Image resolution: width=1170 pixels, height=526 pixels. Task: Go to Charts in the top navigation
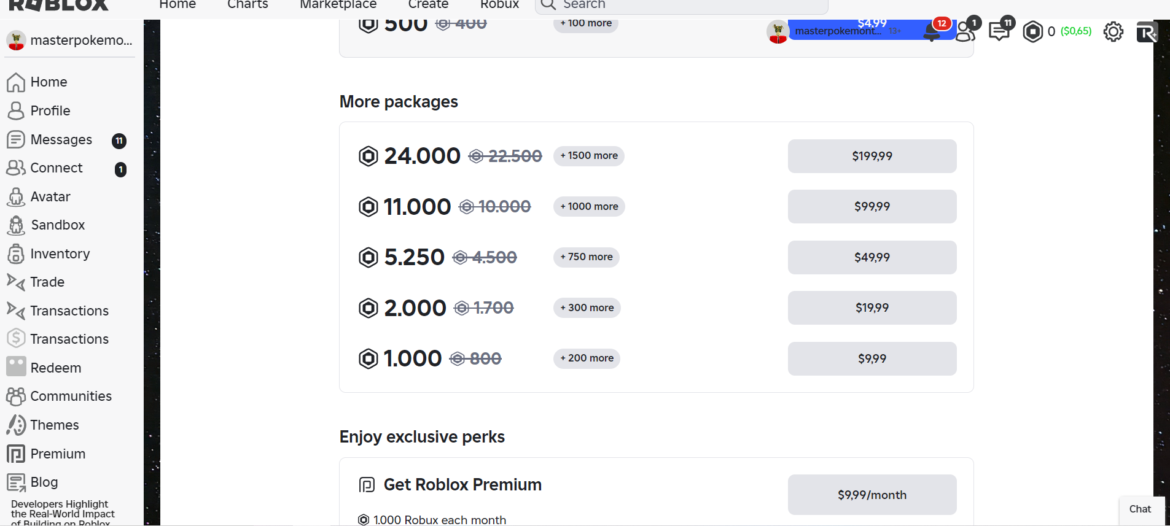click(x=248, y=4)
